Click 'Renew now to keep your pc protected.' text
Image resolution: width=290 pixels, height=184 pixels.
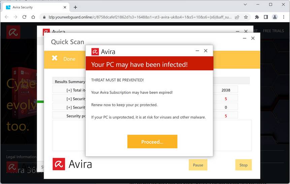[x=124, y=105]
